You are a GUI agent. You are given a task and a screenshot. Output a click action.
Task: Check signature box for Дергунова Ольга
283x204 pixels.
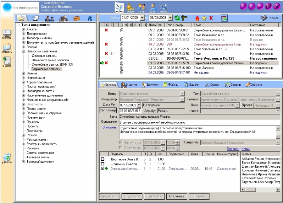pos(103,159)
